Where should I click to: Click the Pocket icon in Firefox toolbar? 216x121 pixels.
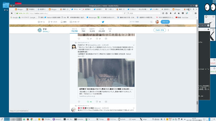(183, 13)
